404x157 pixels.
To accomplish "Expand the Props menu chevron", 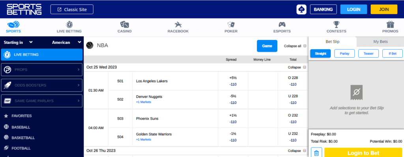I will [x=79, y=69].
